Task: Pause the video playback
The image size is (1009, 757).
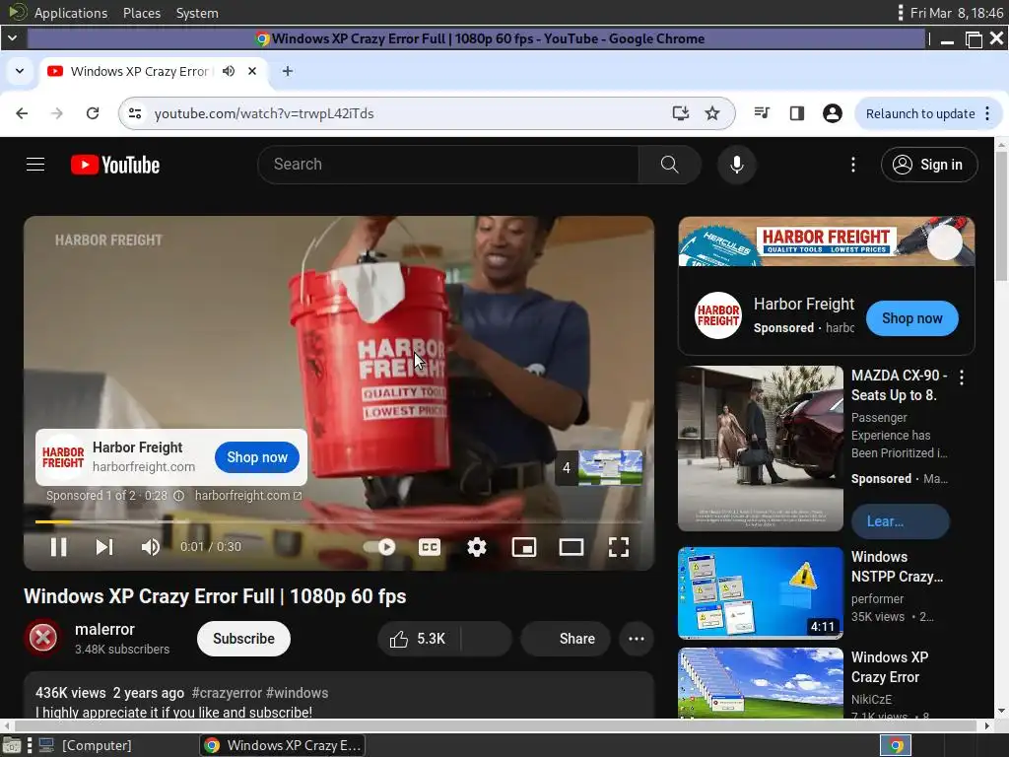Action: point(58,547)
